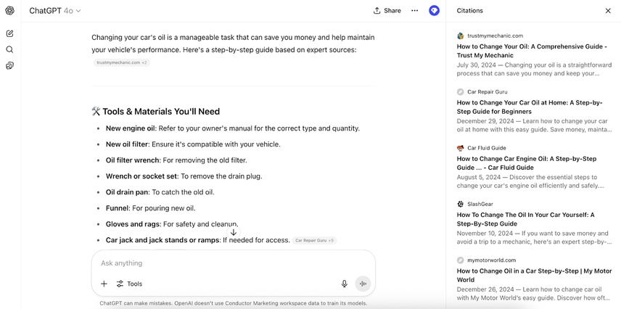Click the Oil drain pan bullet text
Image resolution: width=621 pixels, height=309 pixels.
point(160,192)
